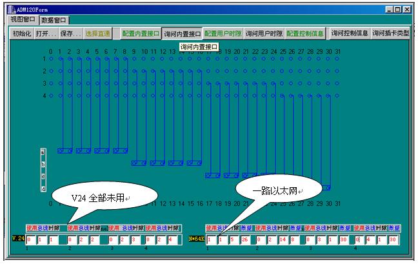The height and width of the screenshot is (264, 418).
Task: Click the N*64K channel 4 数量 field showing 30
Action: 393,239
